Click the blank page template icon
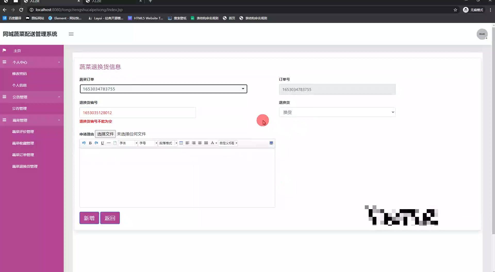 coord(115,143)
